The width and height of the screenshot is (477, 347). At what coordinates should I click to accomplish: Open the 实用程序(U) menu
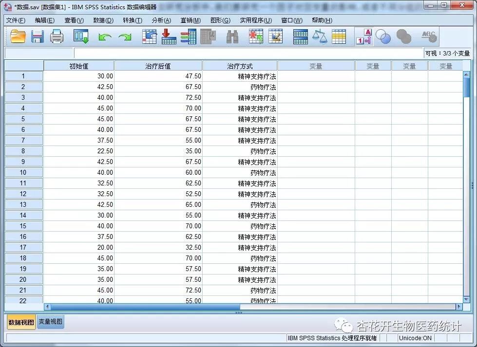[x=256, y=20]
